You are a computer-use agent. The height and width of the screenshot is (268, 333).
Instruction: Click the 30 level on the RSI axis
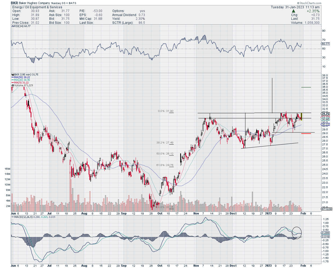324,58
